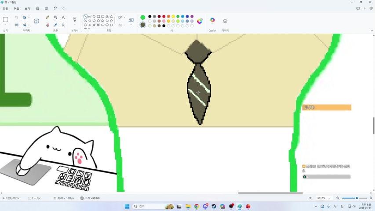375x211 pixels.
Task: Expand the selection options dropdown arrow
Action: point(5,25)
